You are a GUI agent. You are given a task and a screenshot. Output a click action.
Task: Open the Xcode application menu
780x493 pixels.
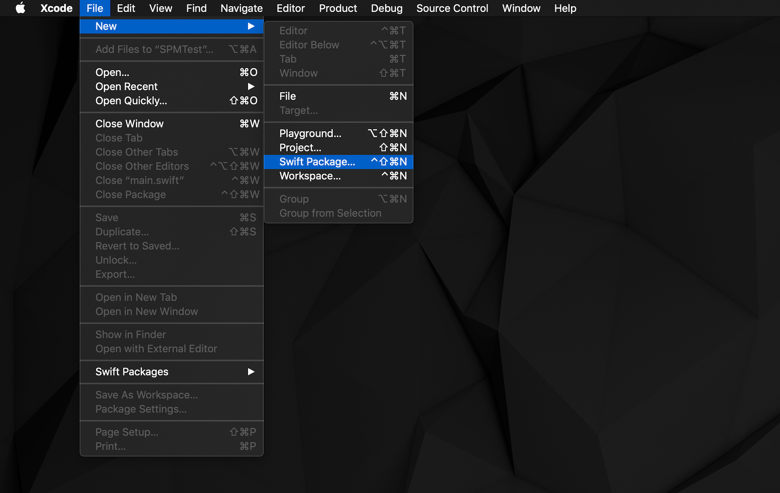56,8
